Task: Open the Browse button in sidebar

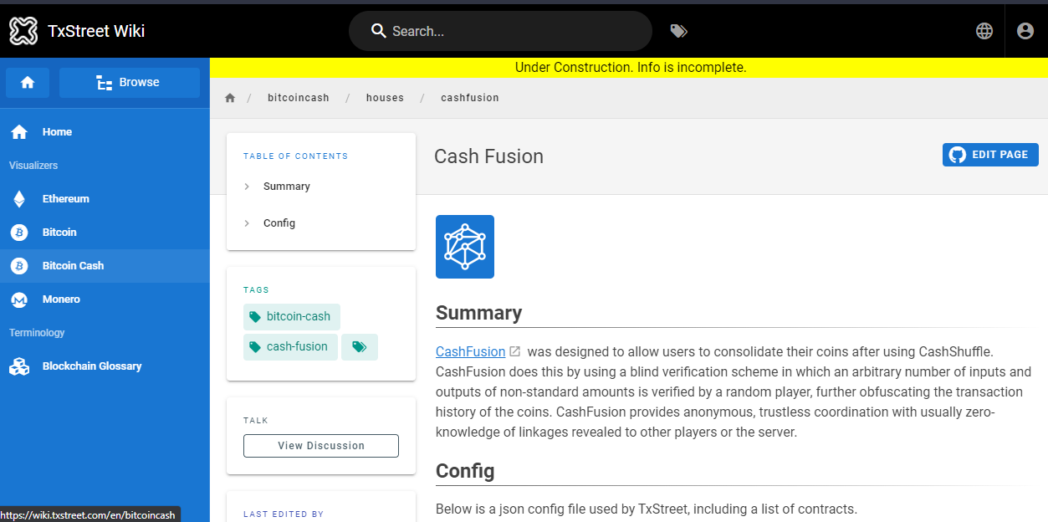Action: 130,83
